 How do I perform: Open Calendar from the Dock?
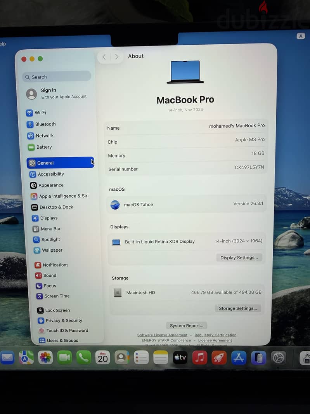(x=103, y=358)
